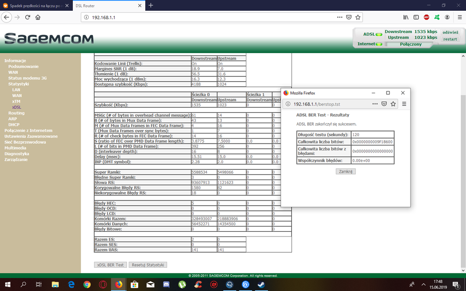The width and height of the screenshot is (466, 291).
Task: Open the popup window's hamburger menu
Action: coord(404,104)
